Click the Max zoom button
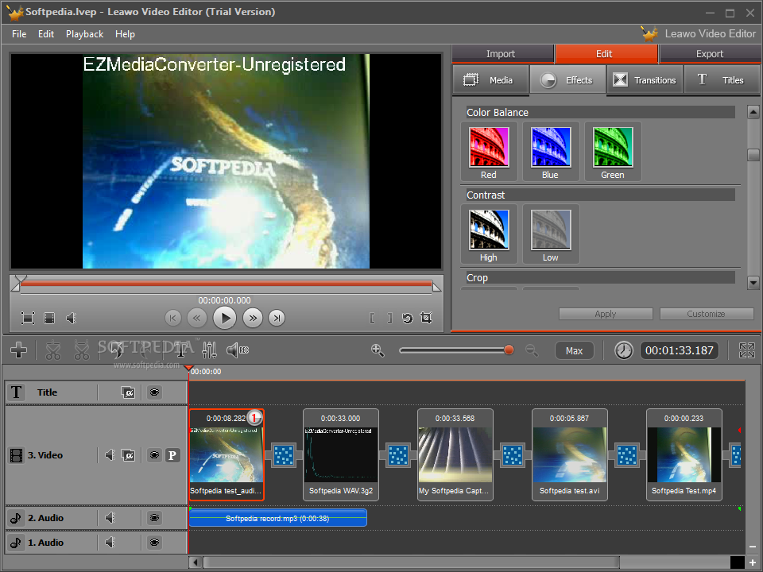 tap(574, 350)
